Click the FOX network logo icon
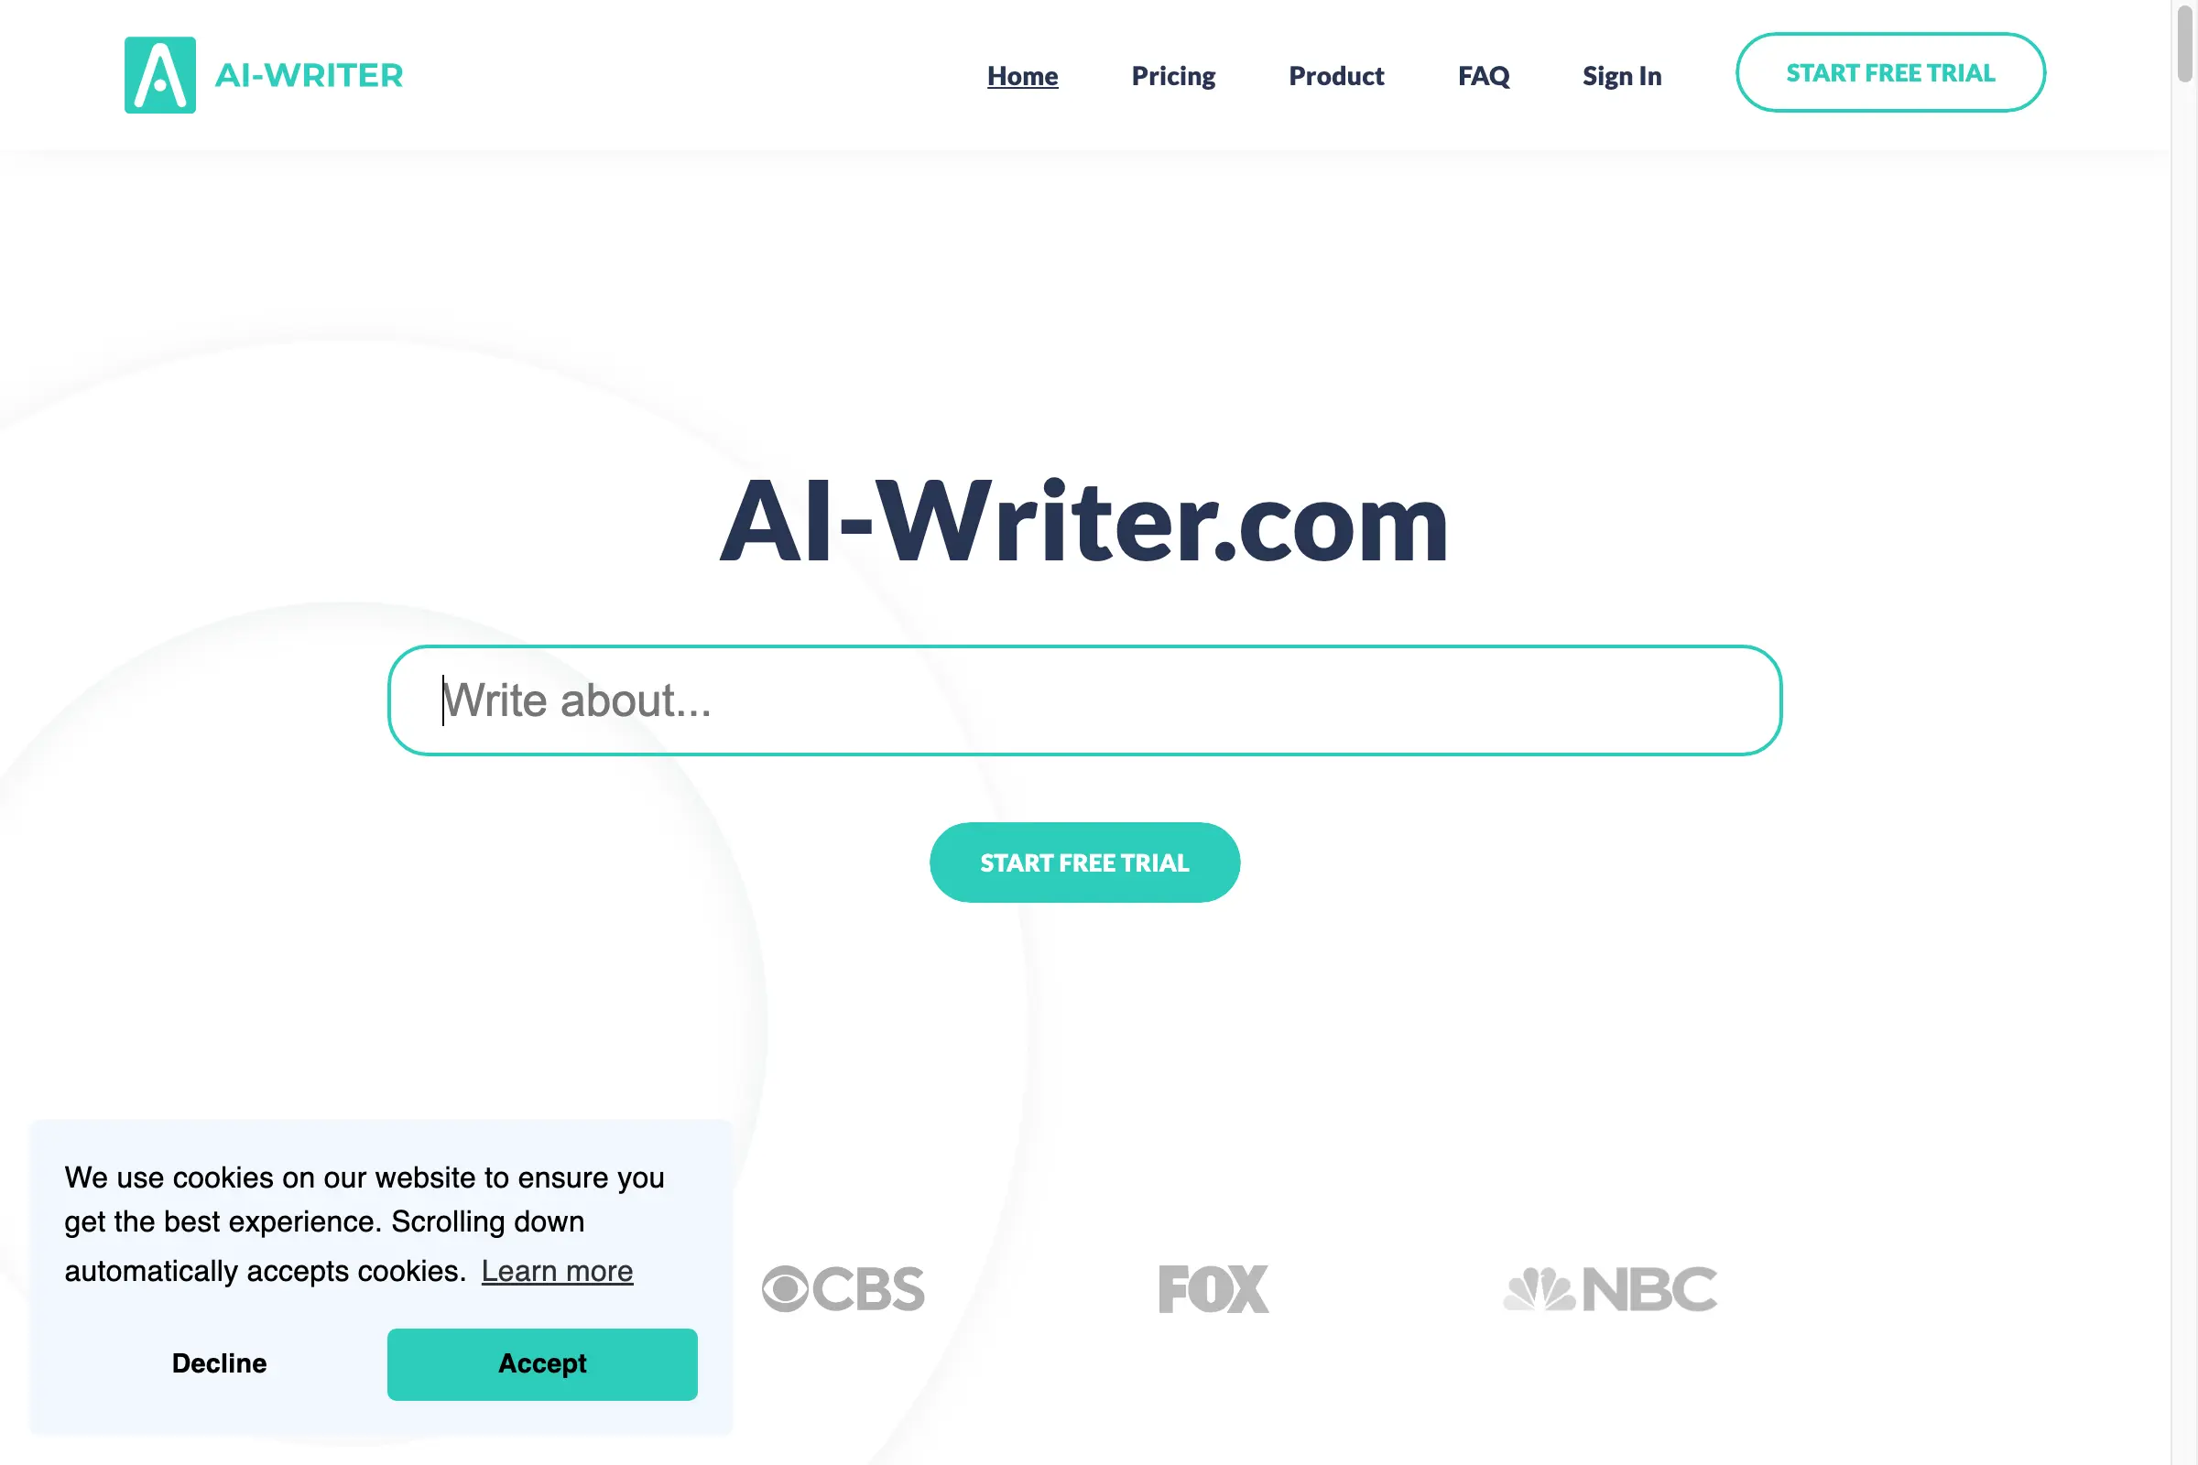Screen dimensions: 2198x1465 pos(1212,1286)
